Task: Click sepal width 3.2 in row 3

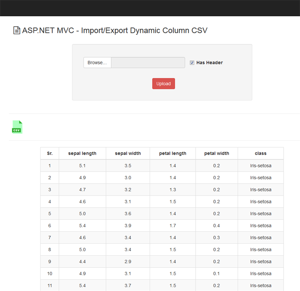Action: 128,189
